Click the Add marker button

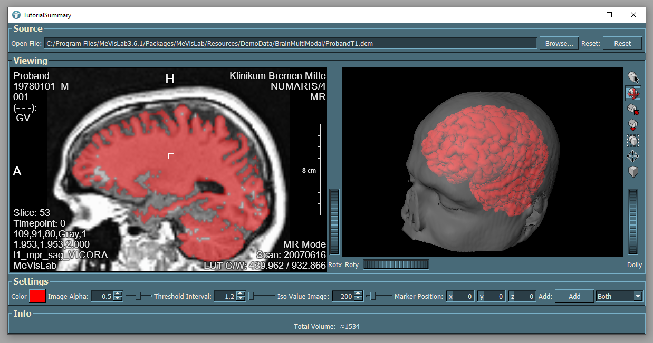click(x=574, y=296)
